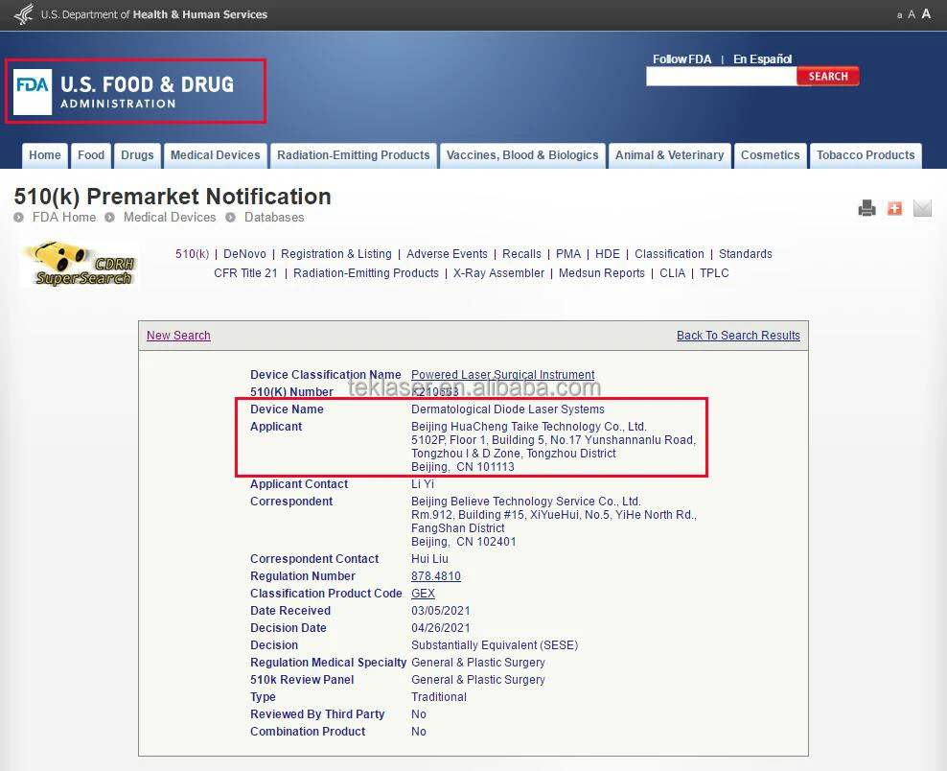Click the HHS eagle logo icon
Screen dimensions: 947x771
(24, 13)
